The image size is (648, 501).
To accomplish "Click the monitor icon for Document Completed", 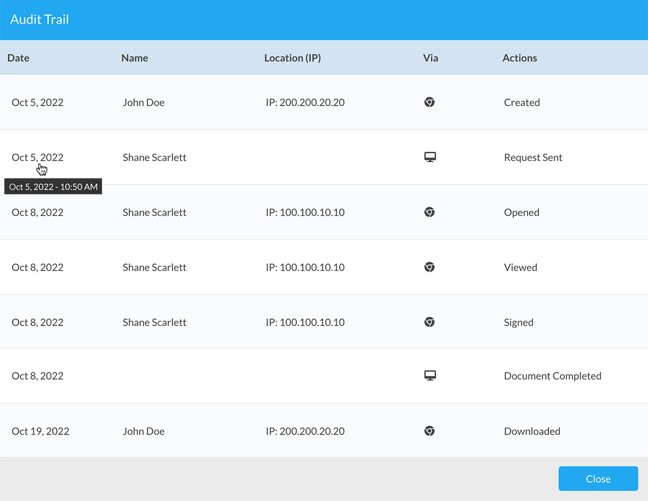I will click(430, 376).
